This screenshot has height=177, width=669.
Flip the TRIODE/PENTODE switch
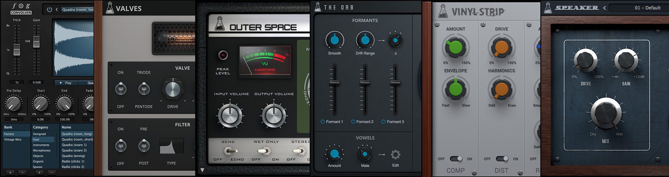144,88
